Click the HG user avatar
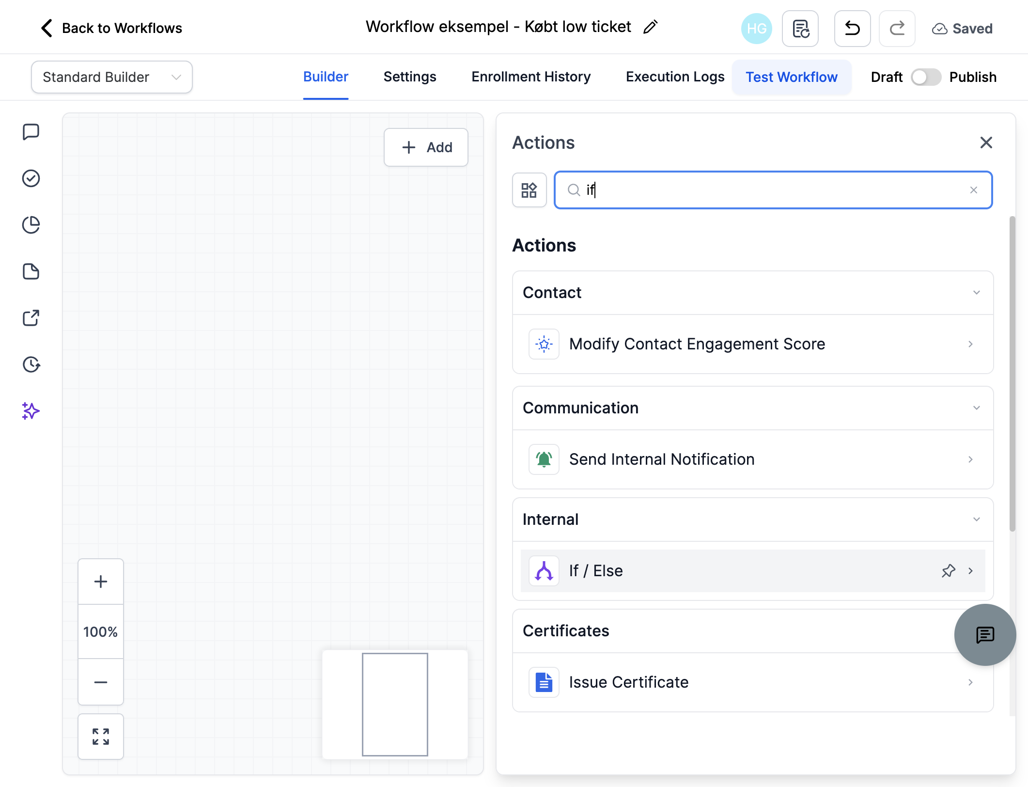The height and width of the screenshot is (787, 1028). tap(756, 29)
